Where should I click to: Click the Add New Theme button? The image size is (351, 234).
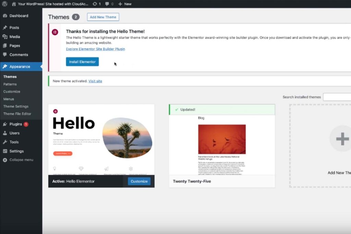103,17
